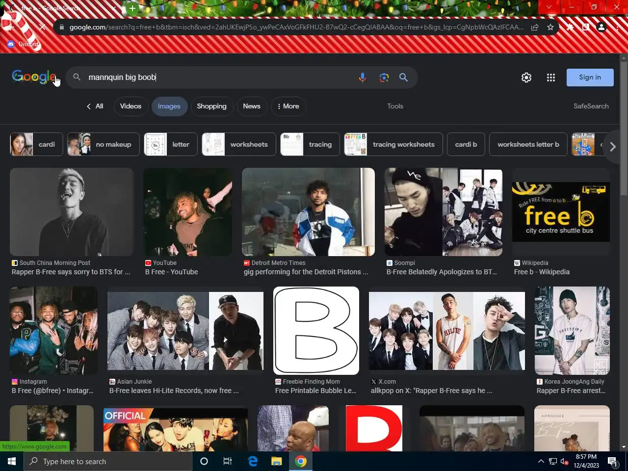This screenshot has height=471, width=628.
Task: Select the 'worksheets letter b' chip
Action: 528,144
